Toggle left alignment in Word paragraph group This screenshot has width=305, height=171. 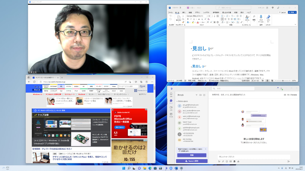pyautogui.click(x=222, y=19)
